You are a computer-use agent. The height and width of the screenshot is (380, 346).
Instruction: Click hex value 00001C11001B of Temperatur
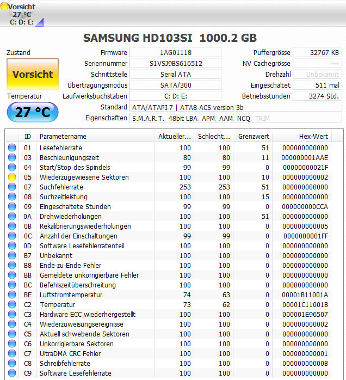(x=305, y=305)
